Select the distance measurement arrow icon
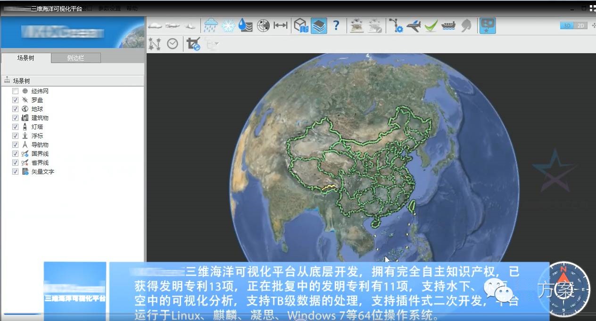The width and height of the screenshot is (596, 321). pyautogui.click(x=281, y=25)
